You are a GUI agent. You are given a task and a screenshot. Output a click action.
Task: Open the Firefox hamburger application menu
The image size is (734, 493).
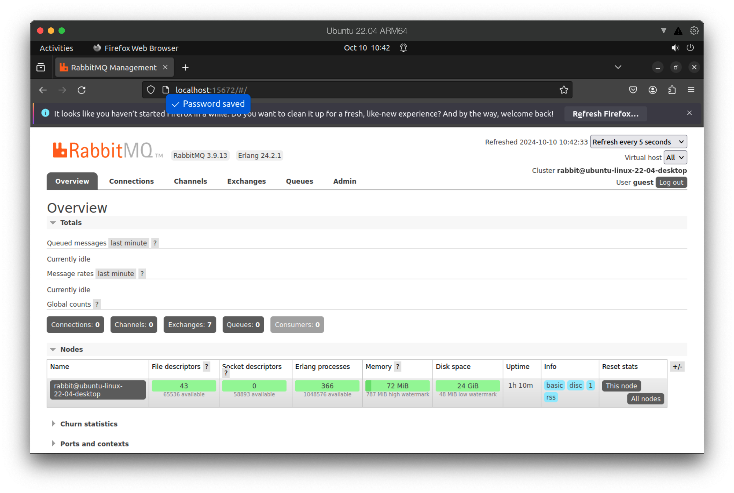tap(691, 90)
